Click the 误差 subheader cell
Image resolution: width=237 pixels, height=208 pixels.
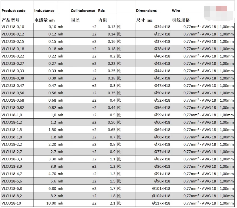(83, 18)
